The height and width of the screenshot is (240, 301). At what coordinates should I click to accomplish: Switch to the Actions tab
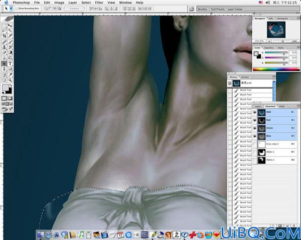(245, 77)
